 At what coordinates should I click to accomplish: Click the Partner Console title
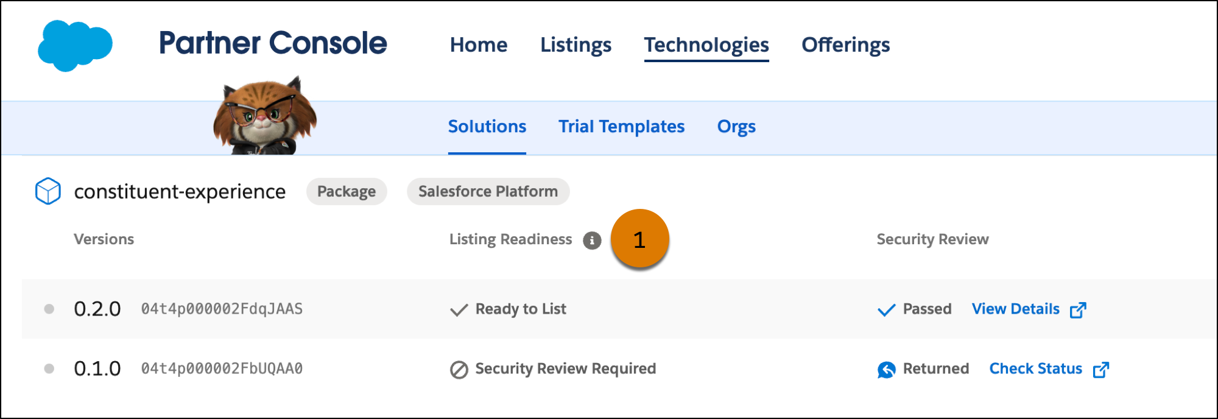point(273,44)
